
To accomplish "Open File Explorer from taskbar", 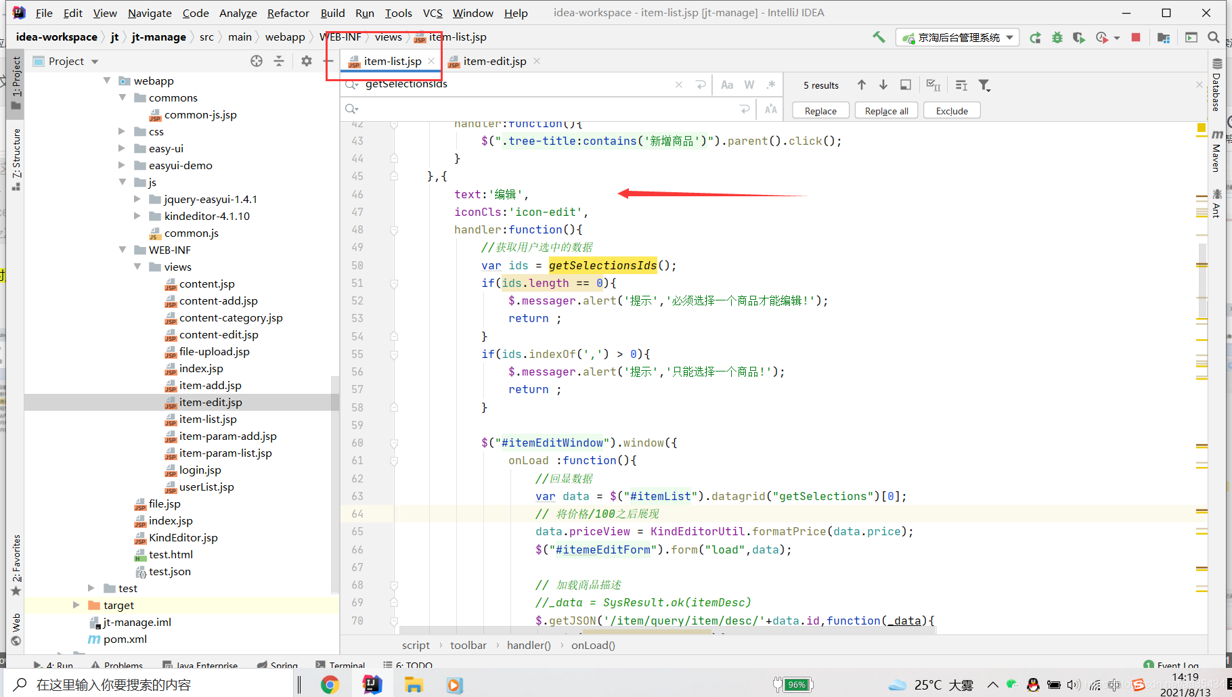I will click(x=414, y=685).
